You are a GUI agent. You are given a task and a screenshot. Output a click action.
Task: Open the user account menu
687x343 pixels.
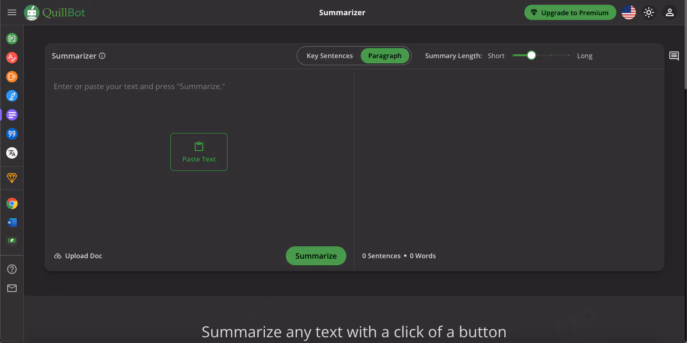[670, 13]
